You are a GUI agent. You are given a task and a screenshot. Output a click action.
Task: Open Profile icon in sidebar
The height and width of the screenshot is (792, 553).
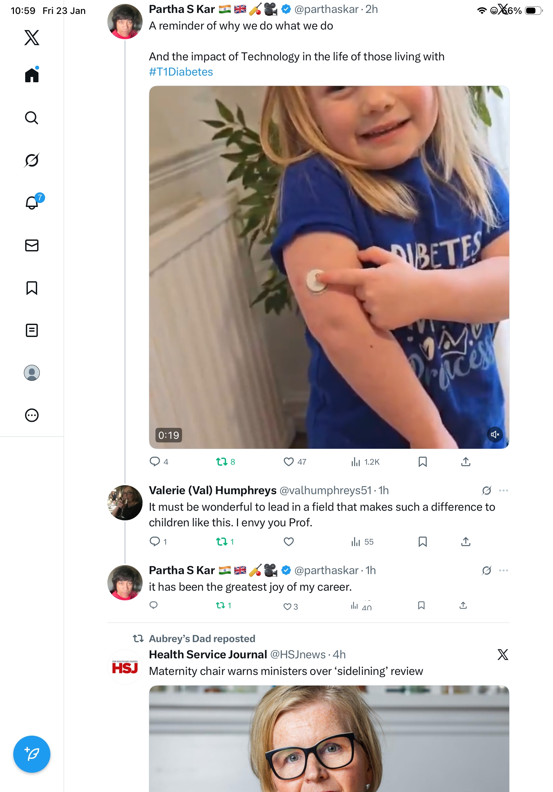point(32,372)
